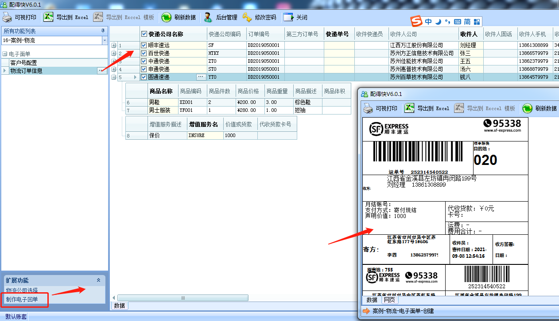Viewport: 559px width, 321px height.
Task: Click the main window title bar app icon
Action: tap(4, 4)
